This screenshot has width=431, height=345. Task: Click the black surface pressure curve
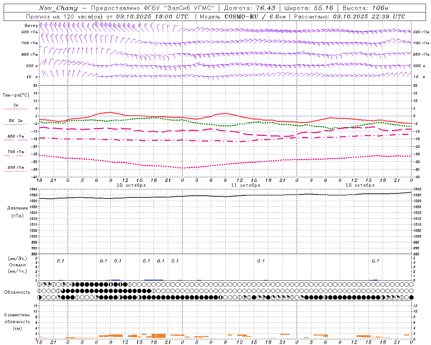tap(225, 196)
